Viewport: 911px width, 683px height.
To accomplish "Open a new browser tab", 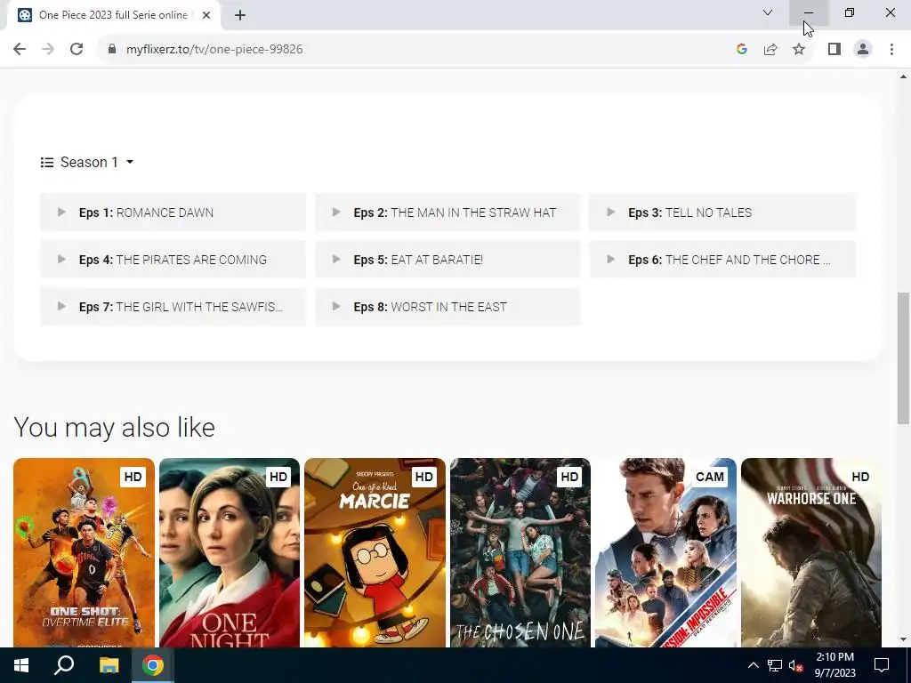I will 240,15.
